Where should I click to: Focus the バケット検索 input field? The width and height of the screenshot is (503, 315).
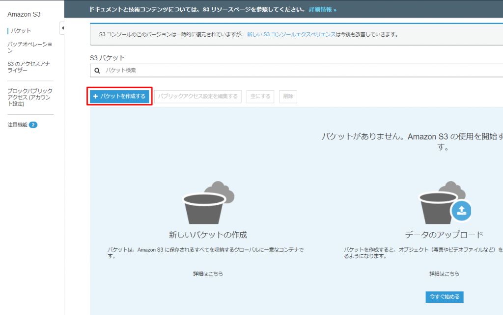[x=296, y=71]
